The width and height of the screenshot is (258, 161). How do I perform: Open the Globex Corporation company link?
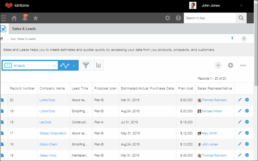(53, 133)
